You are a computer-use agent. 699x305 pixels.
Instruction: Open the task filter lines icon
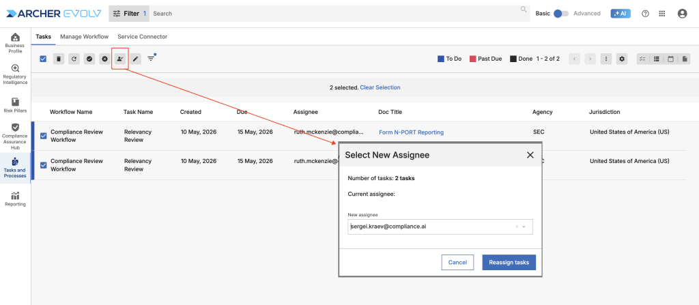[x=152, y=59]
